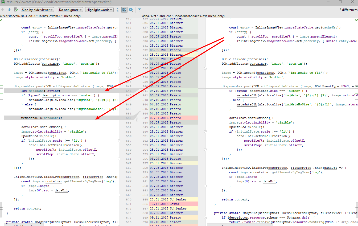Open the Side-by-side viewer dropdown

[37, 10]
